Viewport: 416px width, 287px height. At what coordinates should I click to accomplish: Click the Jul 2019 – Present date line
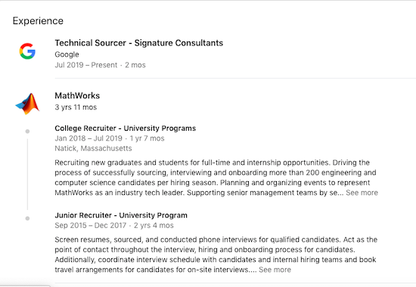(x=100, y=65)
